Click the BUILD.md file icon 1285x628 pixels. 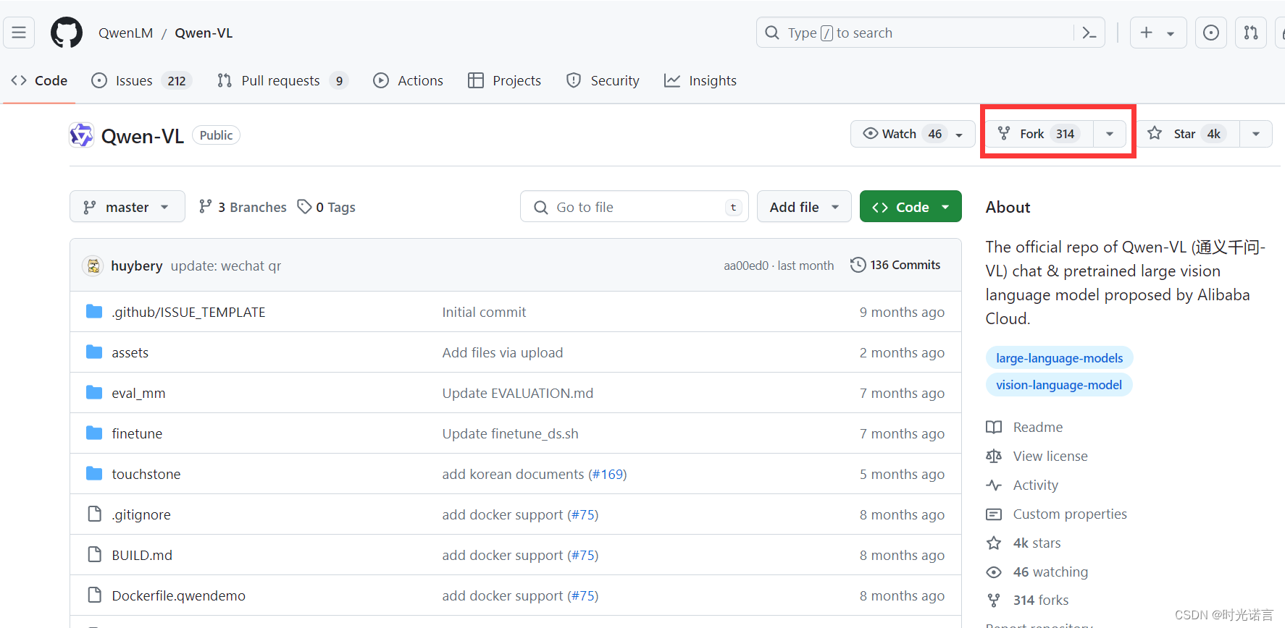point(94,555)
